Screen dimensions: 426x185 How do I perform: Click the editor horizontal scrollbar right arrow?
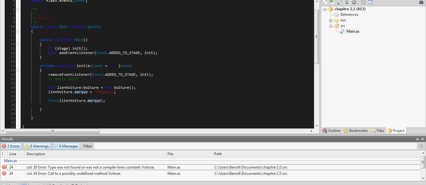(312, 131)
